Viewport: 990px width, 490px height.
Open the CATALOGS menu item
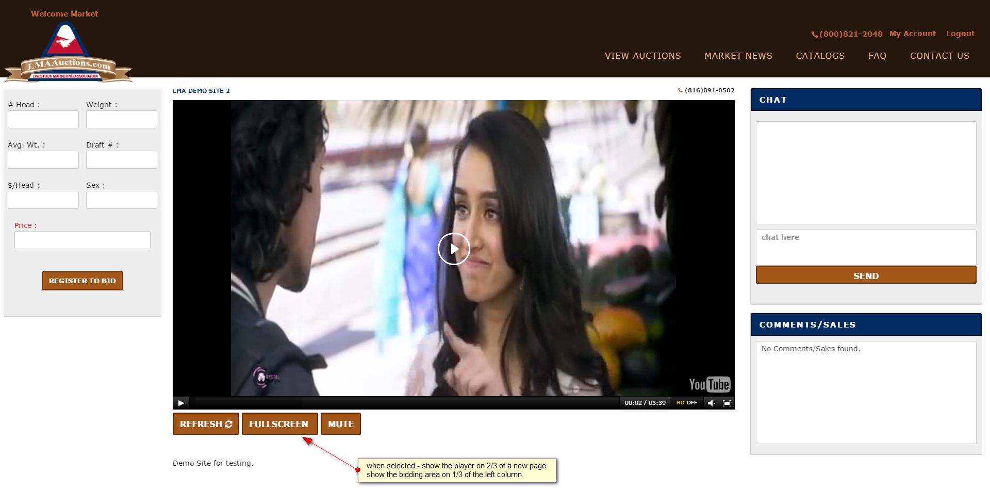click(x=820, y=56)
